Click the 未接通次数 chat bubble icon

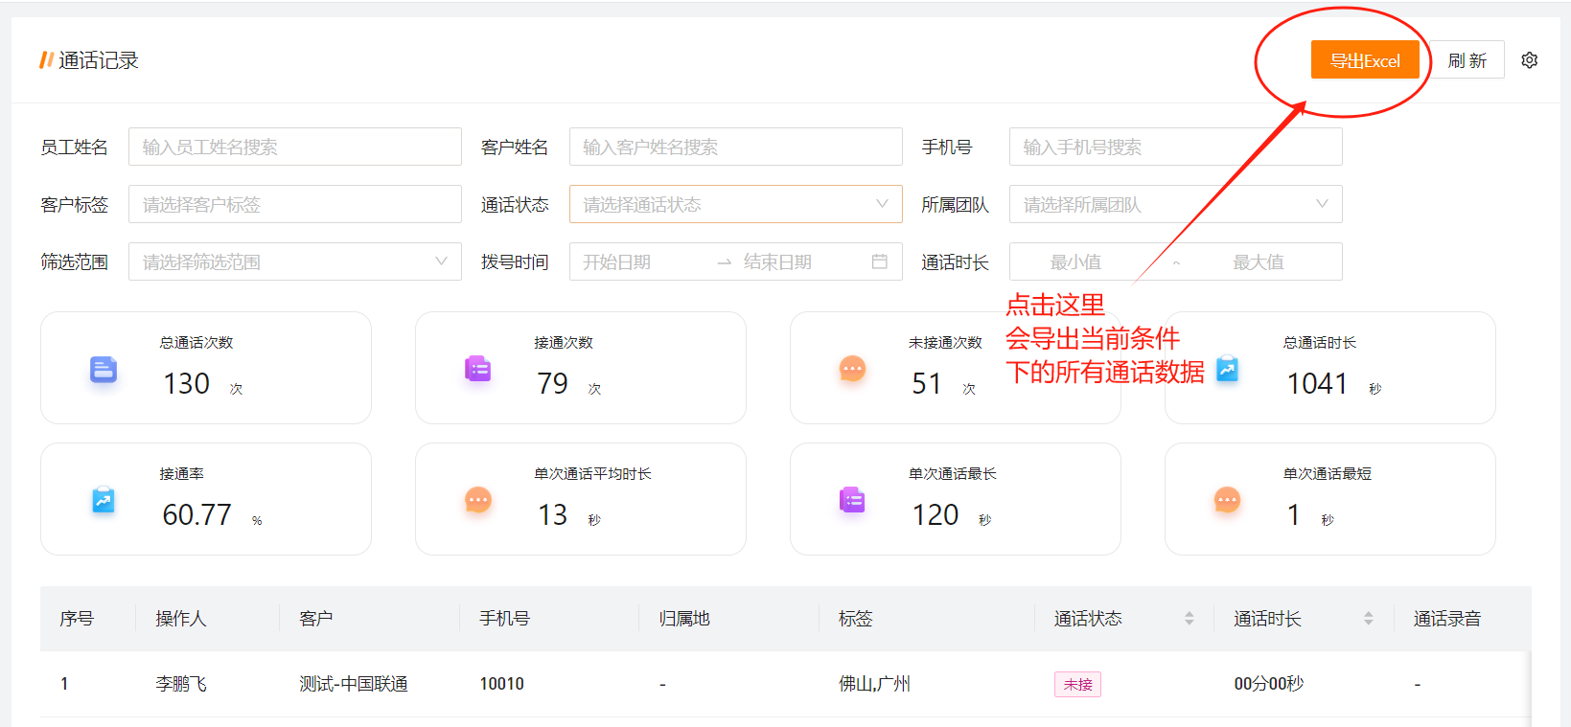[x=853, y=369]
